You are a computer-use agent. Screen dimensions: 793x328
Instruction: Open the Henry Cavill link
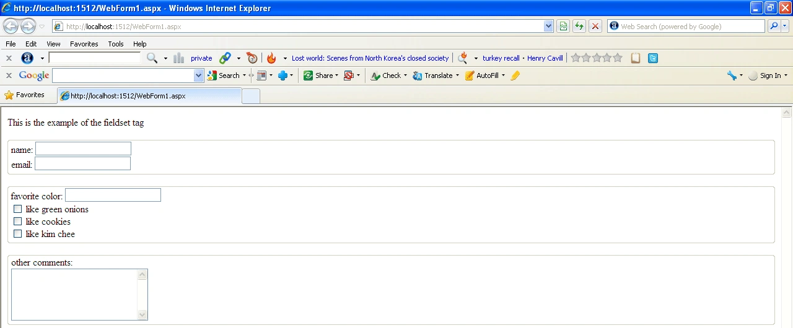(x=545, y=58)
